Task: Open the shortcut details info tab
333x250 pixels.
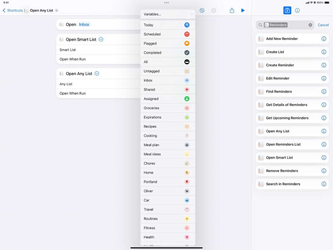Action: click(x=297, y=10)
